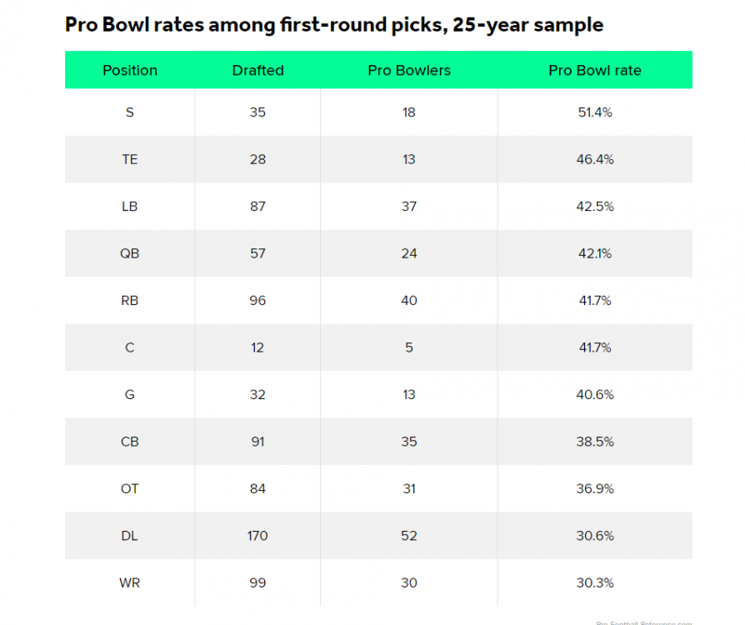Click the G Pro Bowl rate 40.6%
Viewport: 745px width, 625px height.
595,394
